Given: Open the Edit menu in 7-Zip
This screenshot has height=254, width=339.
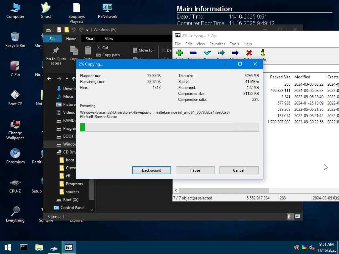Looking at the screenshot, I should [x=188, y=44].
